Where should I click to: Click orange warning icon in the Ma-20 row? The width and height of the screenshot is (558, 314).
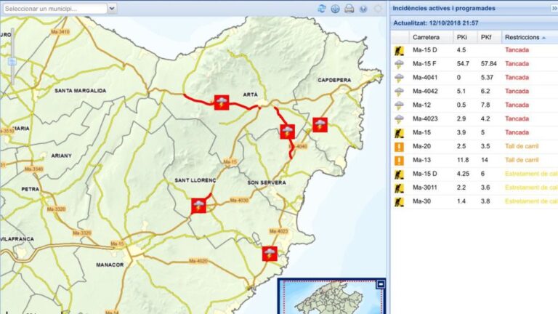[x=398, y=146]
